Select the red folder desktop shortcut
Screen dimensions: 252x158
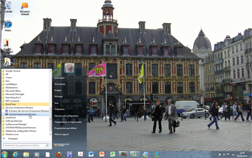click(8, 46)
